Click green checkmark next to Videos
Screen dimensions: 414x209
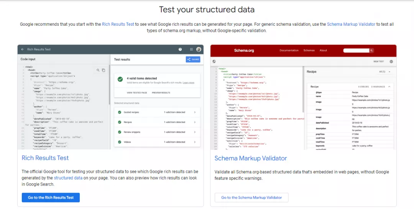coord(119,142)
